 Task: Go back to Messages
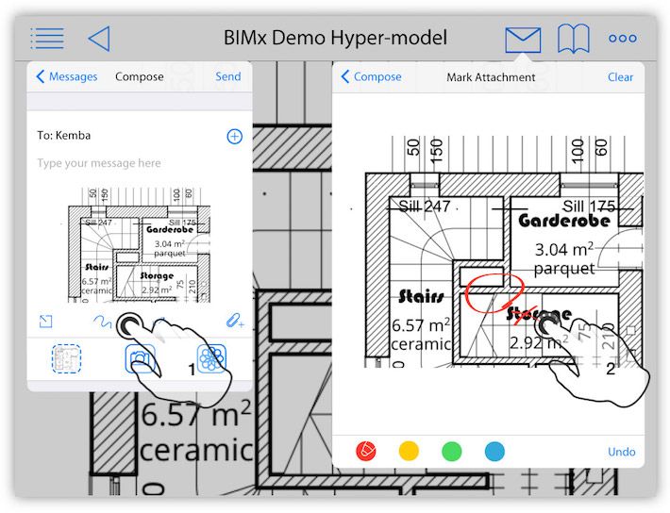(67, 77)
